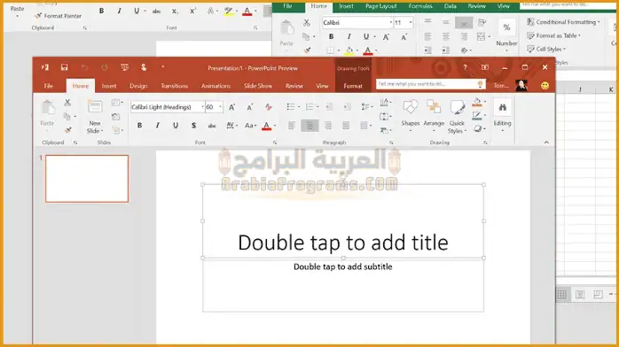Click Format as Table in Excel
Screen dimensions: 619x347
[x=554, y=35]
